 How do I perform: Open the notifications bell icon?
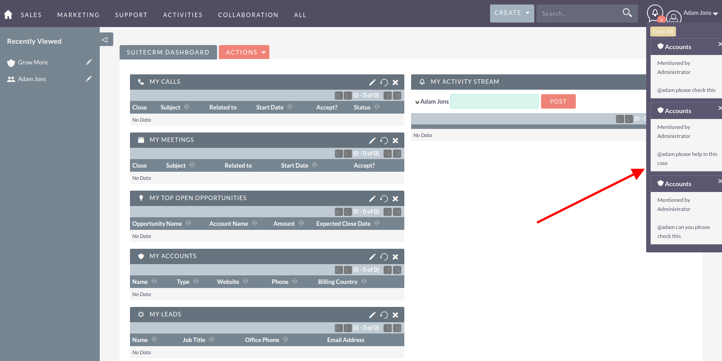click(x=655, y=13)
